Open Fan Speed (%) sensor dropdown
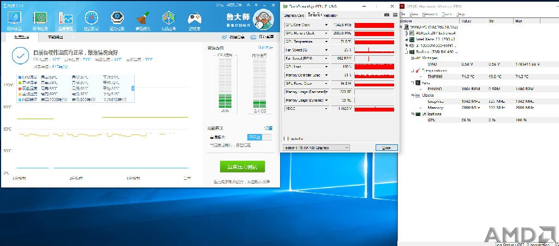The image size is (559, 246). 326,50
